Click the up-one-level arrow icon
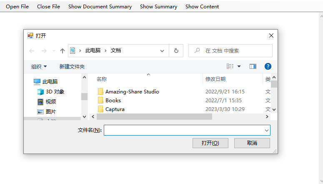The width and height of the screenshot is (323, 184). point(63,51)
